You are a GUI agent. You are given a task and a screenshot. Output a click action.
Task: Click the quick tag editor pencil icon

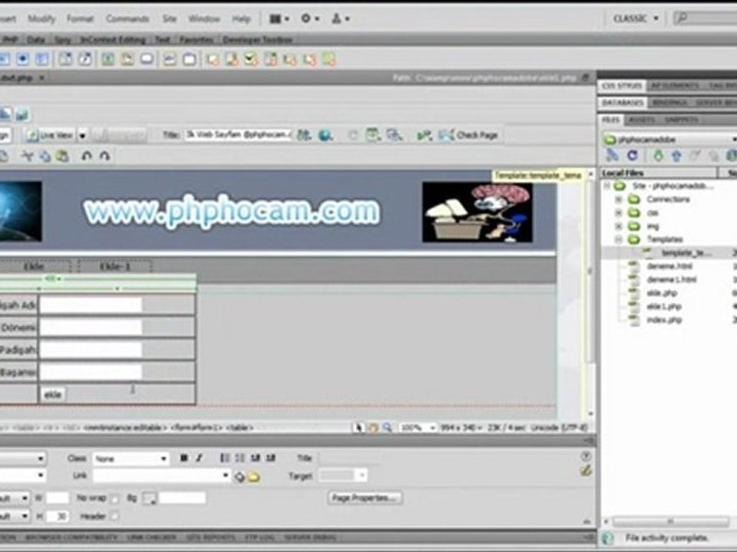coord(586,470)
